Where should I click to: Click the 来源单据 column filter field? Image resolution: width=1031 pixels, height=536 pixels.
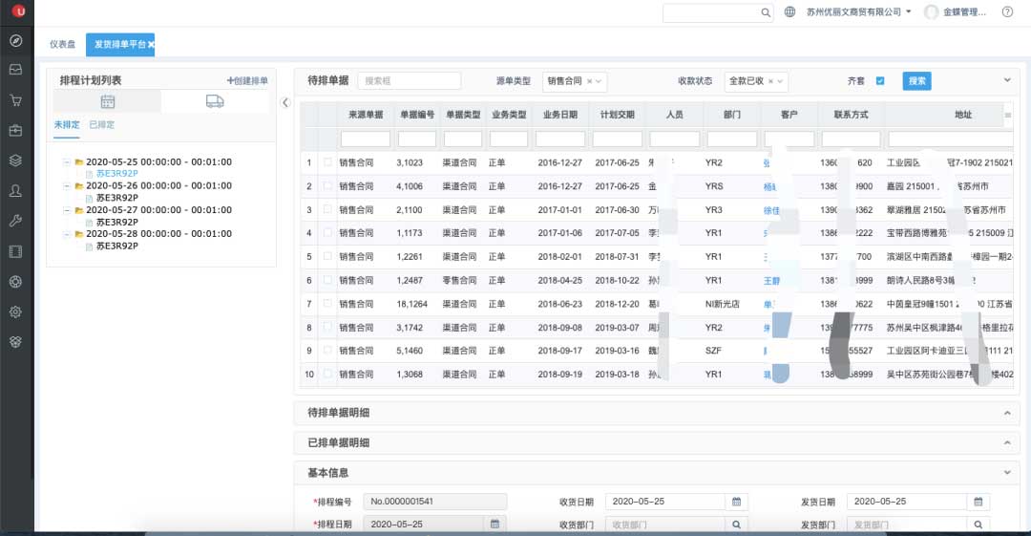tap(366, 139)
